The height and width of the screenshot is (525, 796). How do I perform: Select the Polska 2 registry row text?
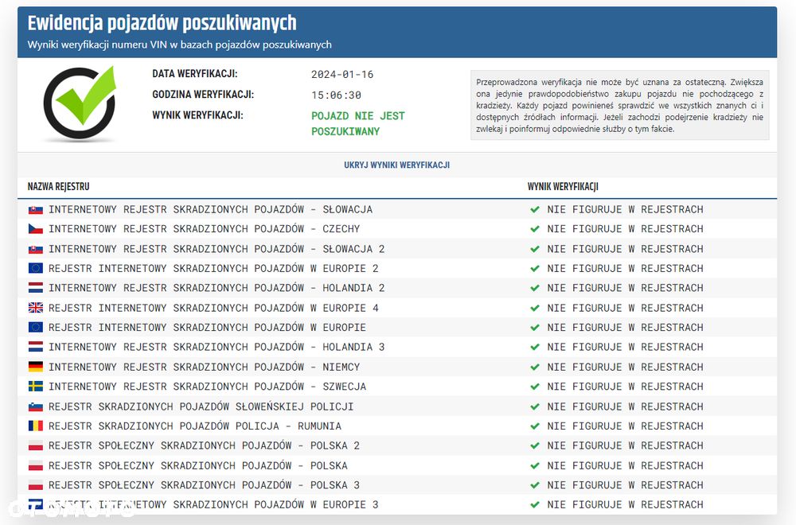[204, 446]
